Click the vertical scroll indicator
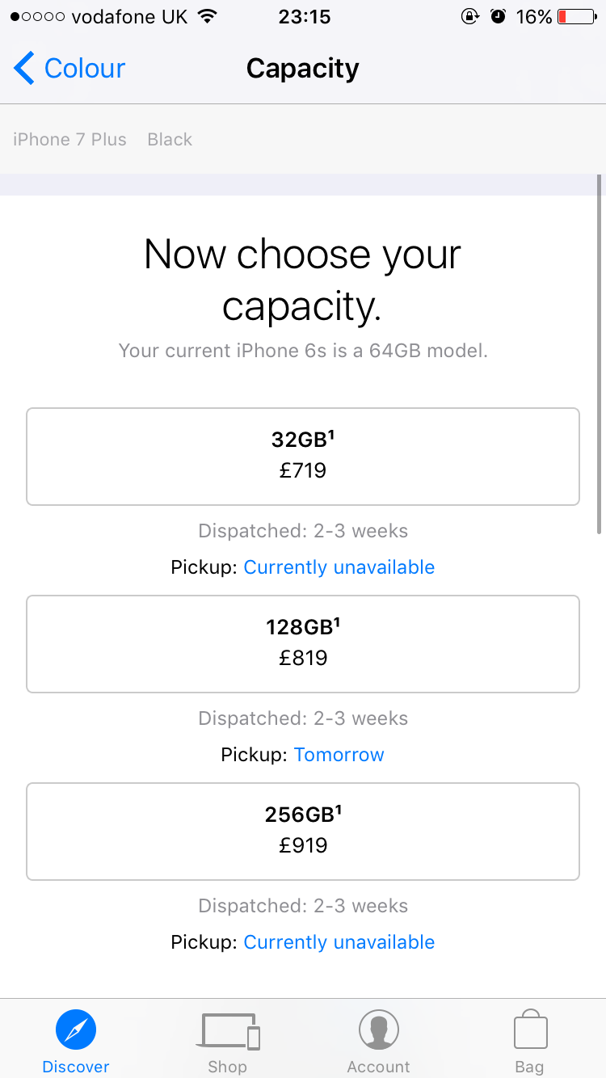The height and width of the screenshot is (1078, 606). pos(600,354)
